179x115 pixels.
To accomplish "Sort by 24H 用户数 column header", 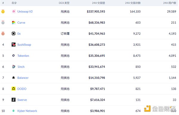I will coord(170,3).
